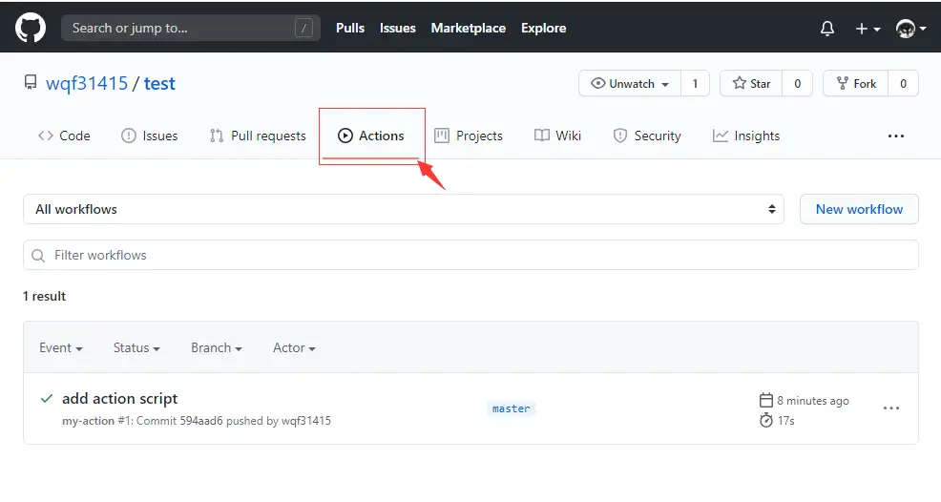Viewport: 941px width, 502px height.
Task: Open the All workflows selector
Action: (x=403, y=209)
